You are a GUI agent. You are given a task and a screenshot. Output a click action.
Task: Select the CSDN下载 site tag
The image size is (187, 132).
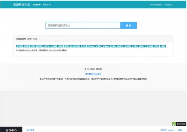75,46
